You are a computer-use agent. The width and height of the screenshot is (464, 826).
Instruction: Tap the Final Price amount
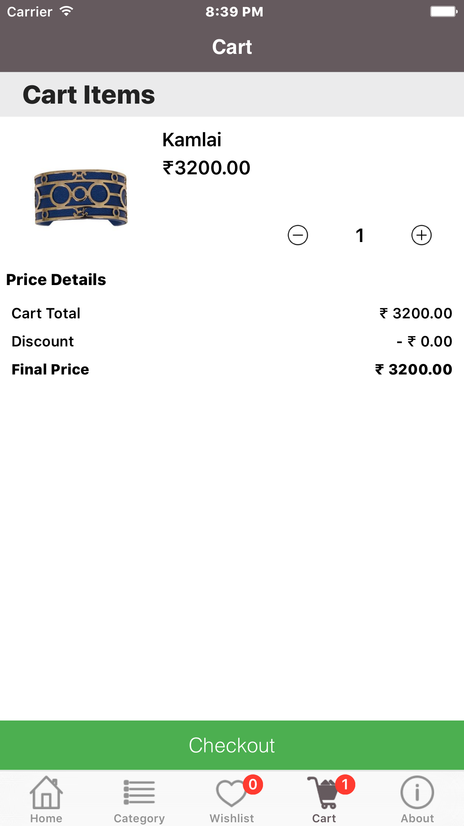414,370
